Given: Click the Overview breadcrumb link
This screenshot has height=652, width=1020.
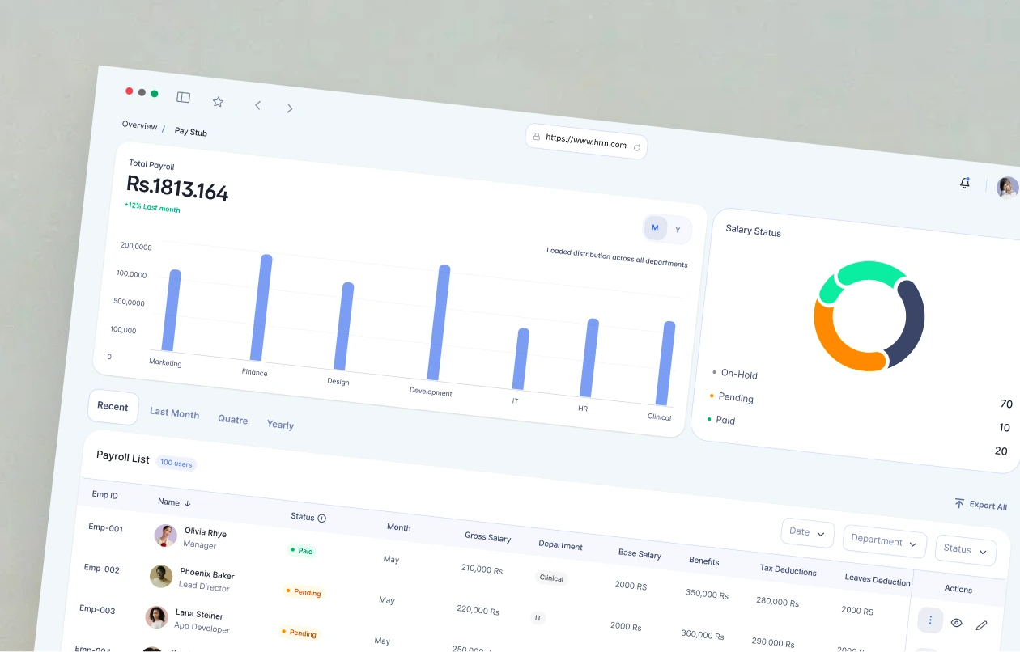Looking at the screenshot, I should click(139, 125).
